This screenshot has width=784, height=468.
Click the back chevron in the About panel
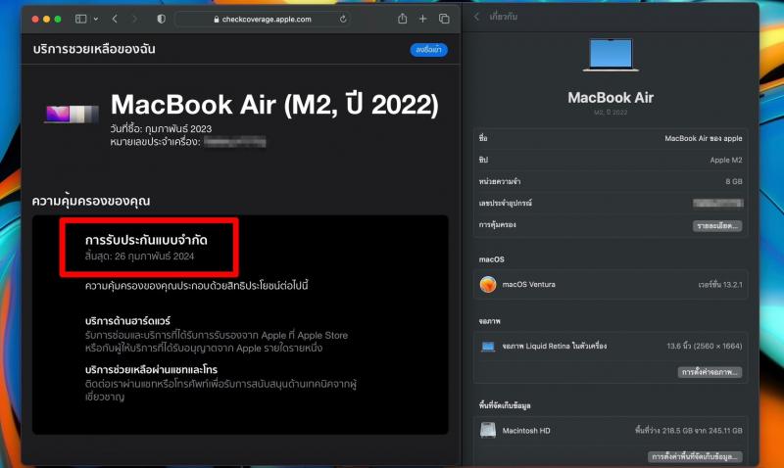click(476, 17)
